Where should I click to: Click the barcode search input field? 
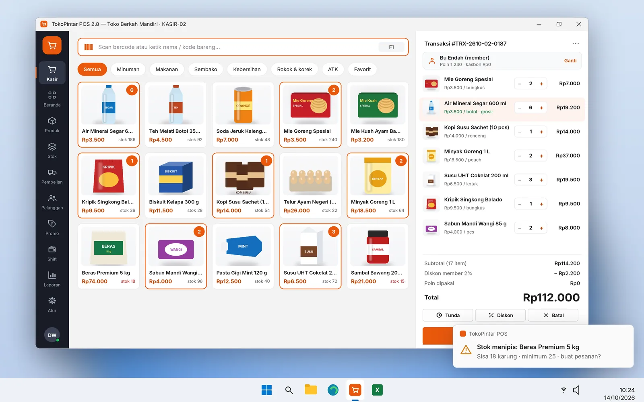(243, 47)
